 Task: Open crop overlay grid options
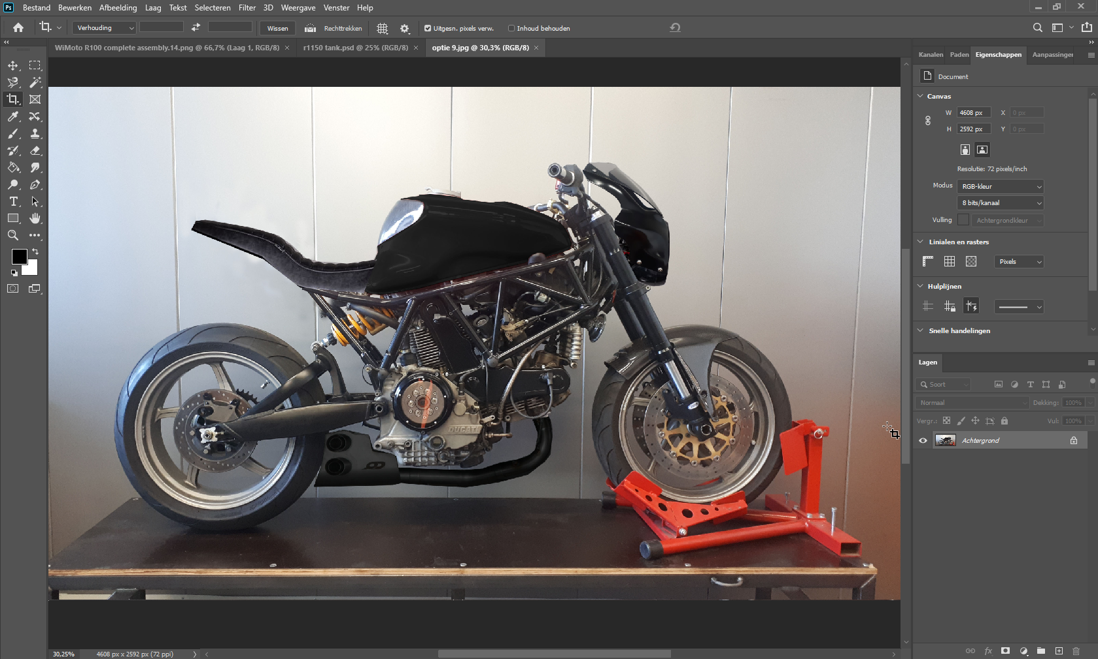click(383, 28)
